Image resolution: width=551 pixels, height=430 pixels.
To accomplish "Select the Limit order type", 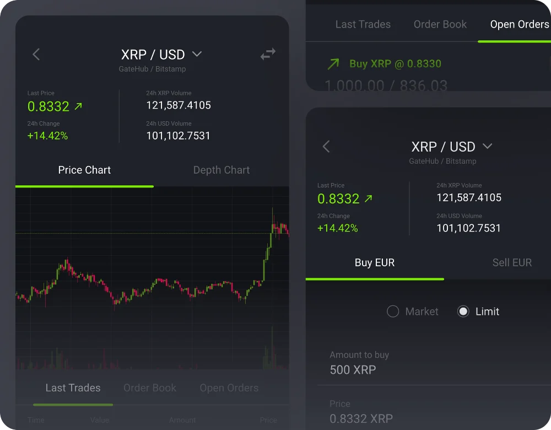I will [463, 311].
